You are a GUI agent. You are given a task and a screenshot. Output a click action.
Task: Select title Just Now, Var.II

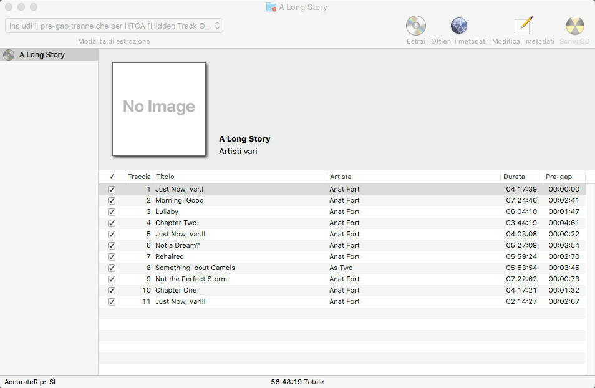click(180, 235)
